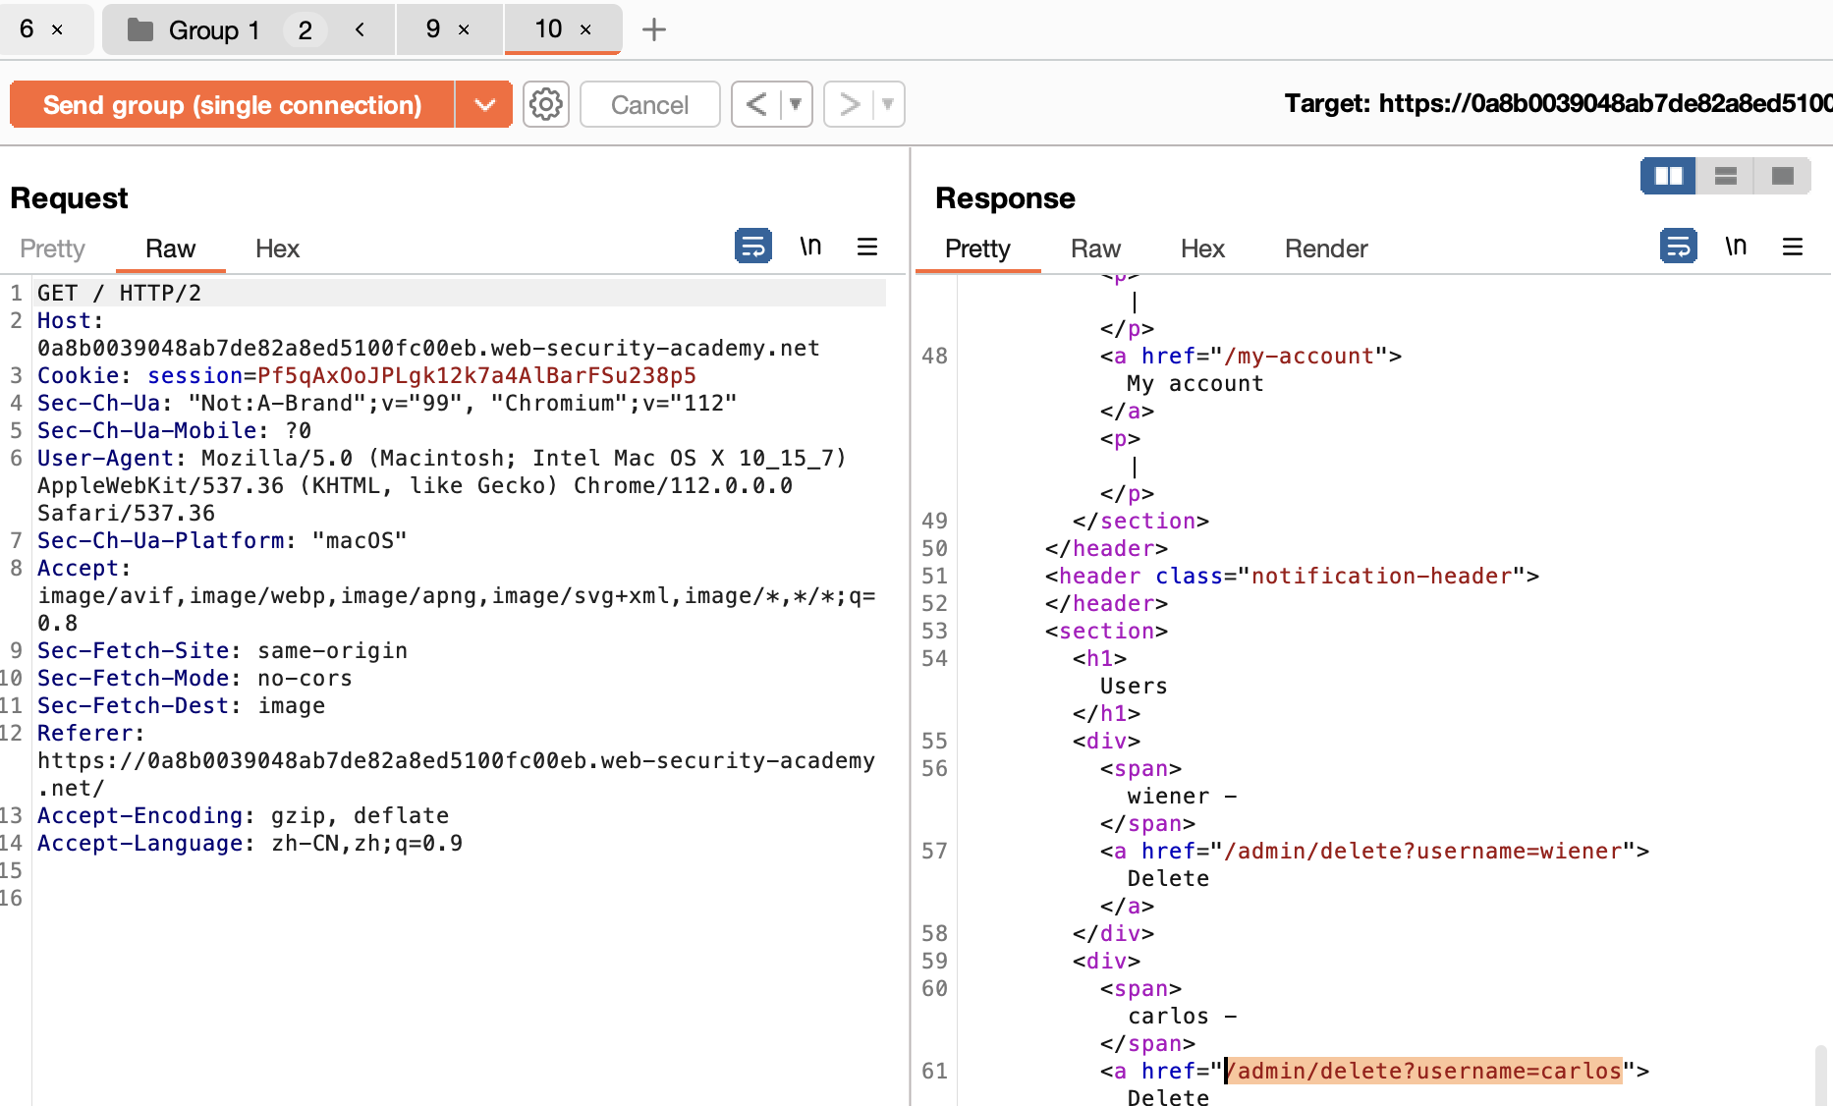Toggle non-printable characters in Request panel

pyautogui.click(x=810, y=246)
